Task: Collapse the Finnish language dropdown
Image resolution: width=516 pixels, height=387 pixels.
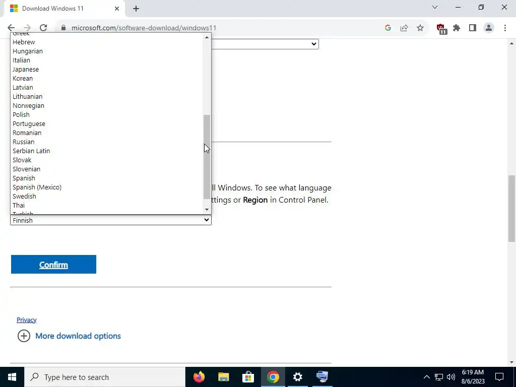Action: (x=110, y=220)
